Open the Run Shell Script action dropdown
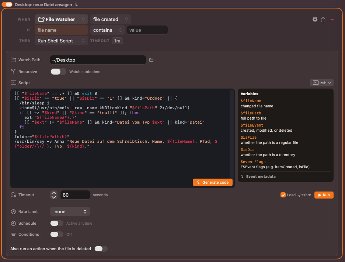This screenshot has width=345, height=262. (x=62, y=41)
